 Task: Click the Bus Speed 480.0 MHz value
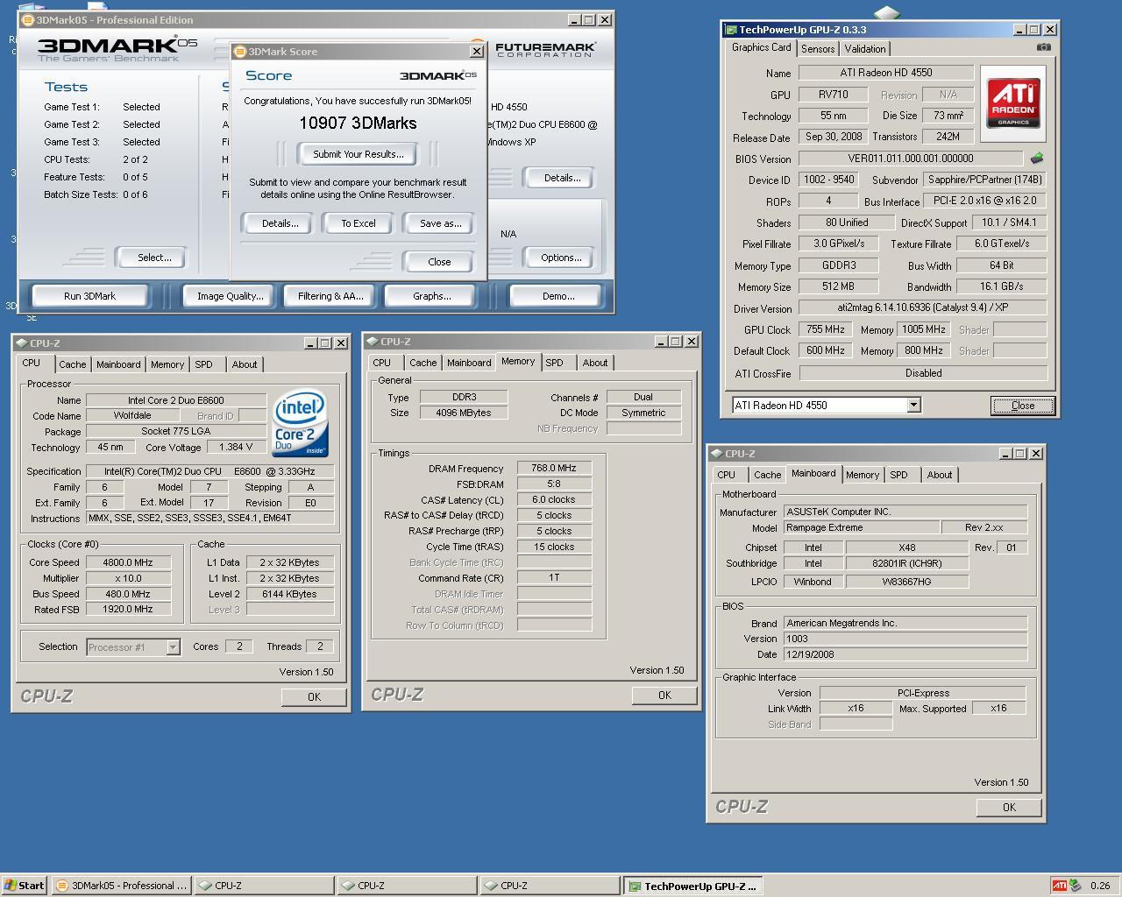128,594
